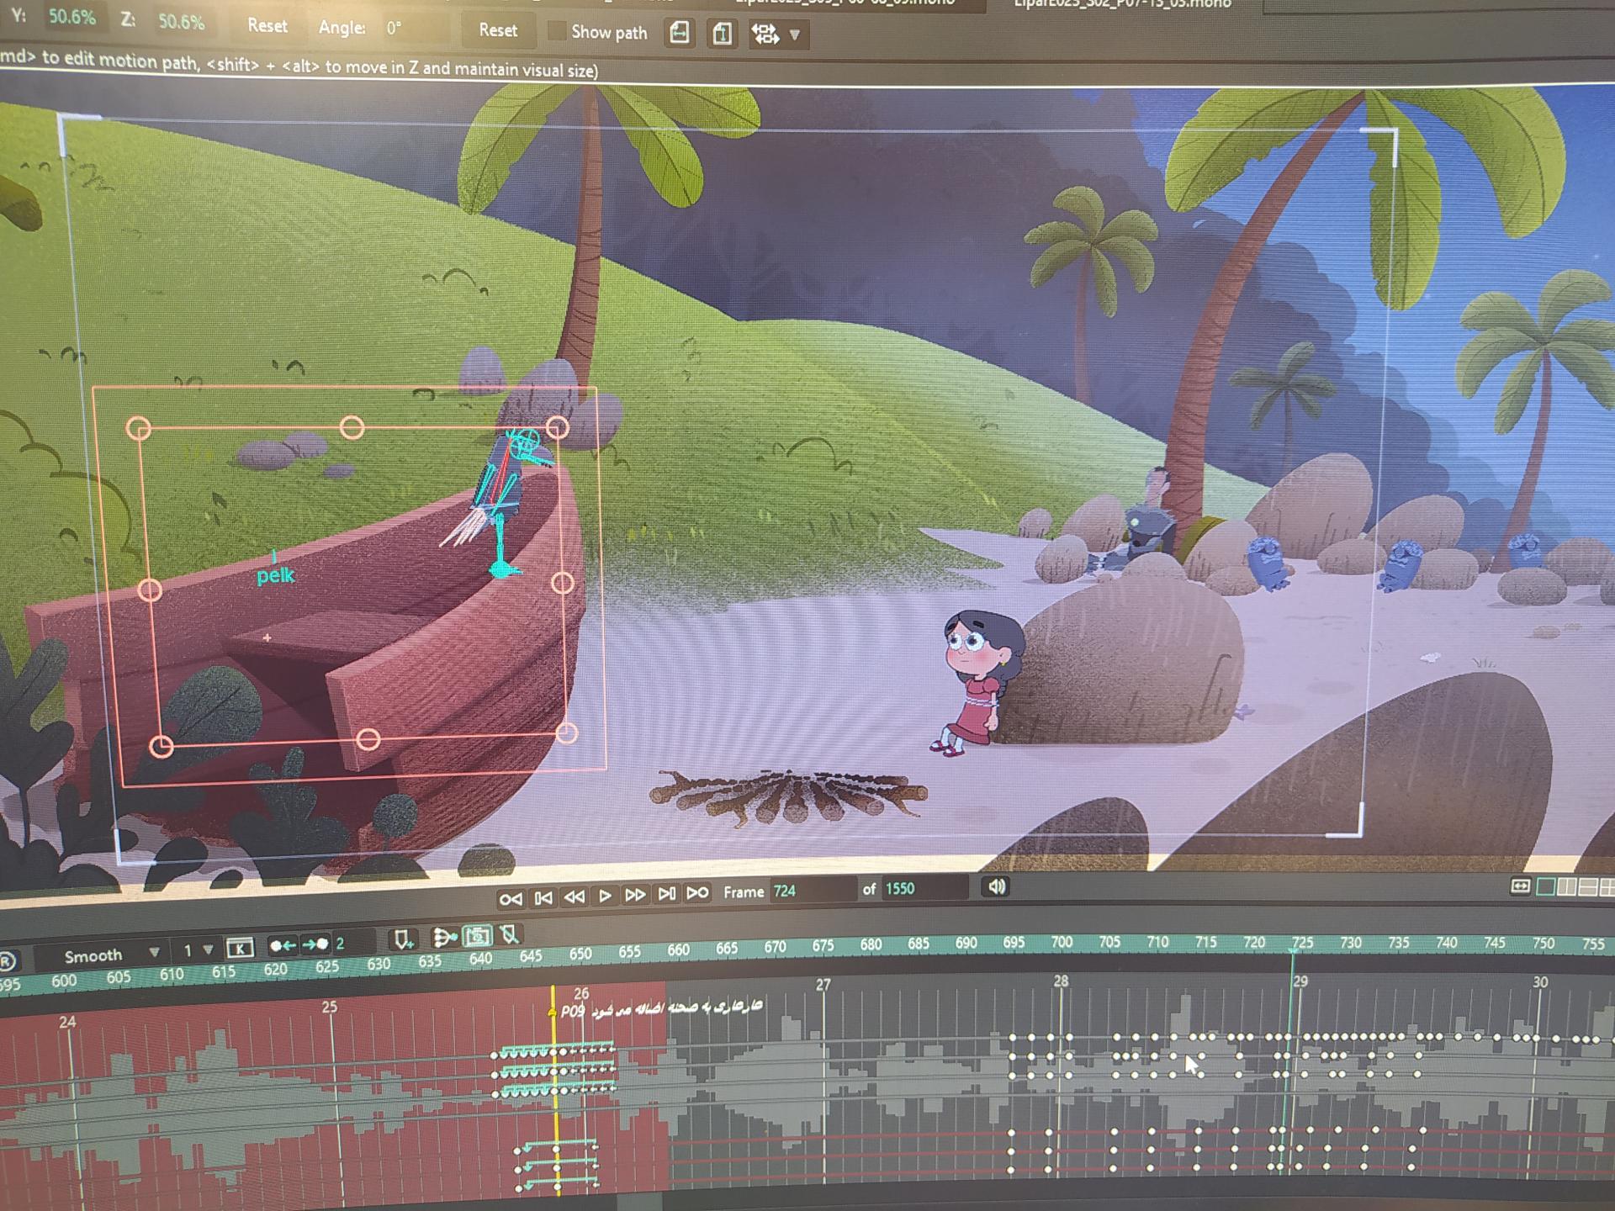Click Reset button next to Z scale

pos(267,26)
